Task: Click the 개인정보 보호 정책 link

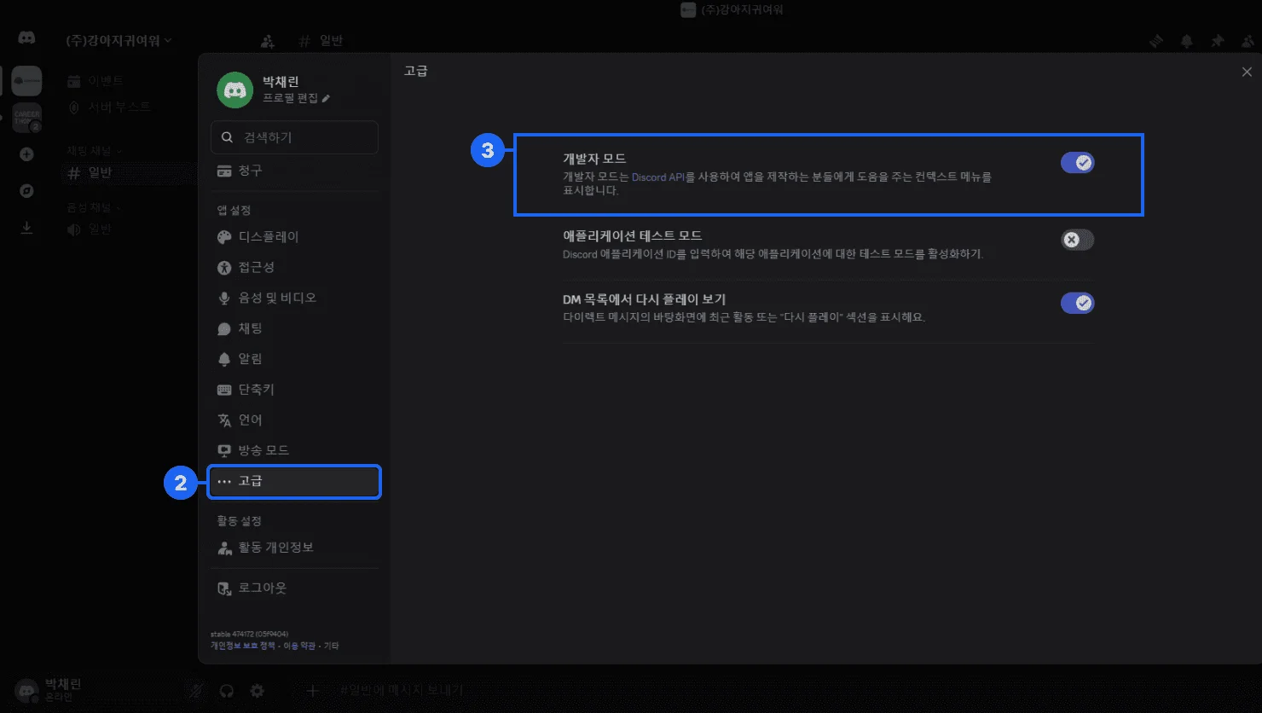Action: (243, 646)
